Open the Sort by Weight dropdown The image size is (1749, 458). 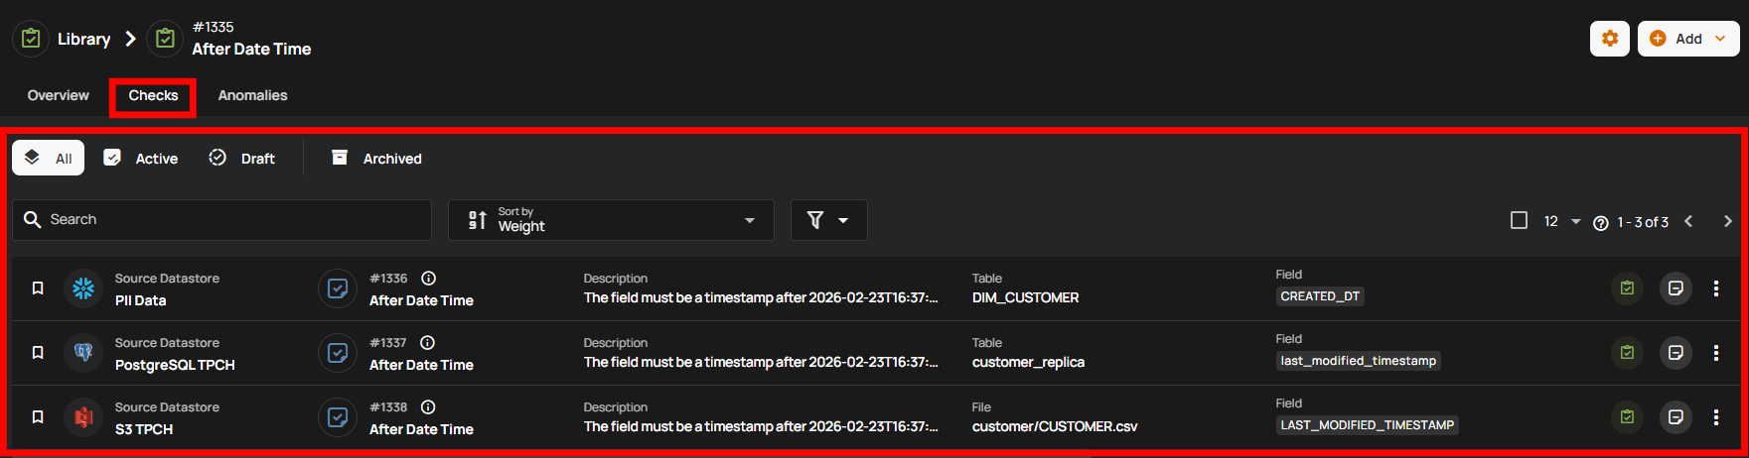click(x=611, y=220)
